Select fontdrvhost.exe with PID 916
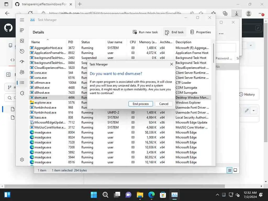This screenshot has width=268, height=201. tap(120, 113)
